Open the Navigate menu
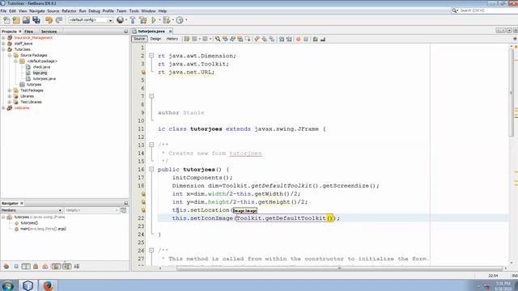Screen dimensions: 518x291 click(x=36, y=11)
